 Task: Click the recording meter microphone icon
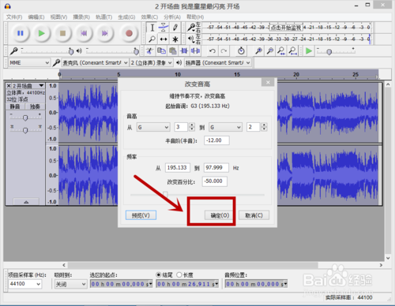pos(191,27)
